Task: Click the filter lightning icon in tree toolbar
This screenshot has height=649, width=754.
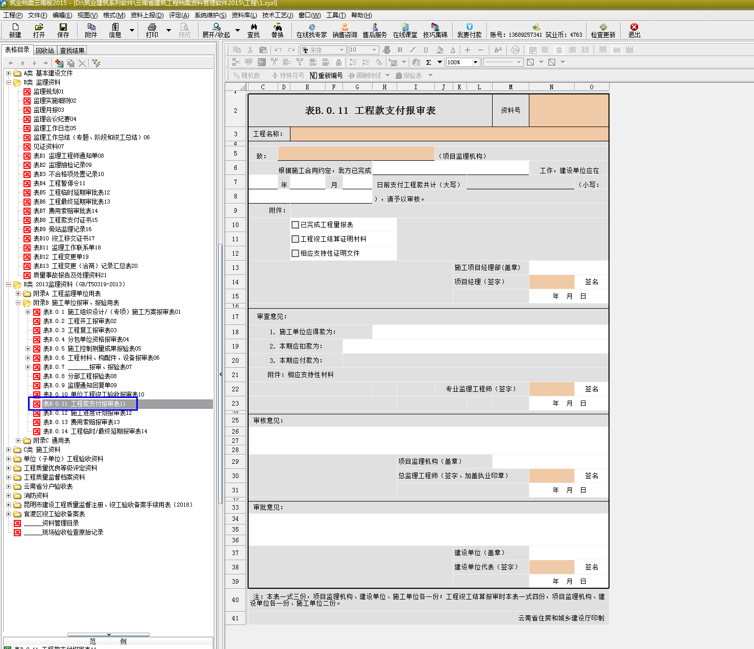Action: click(x=96, y=63)
